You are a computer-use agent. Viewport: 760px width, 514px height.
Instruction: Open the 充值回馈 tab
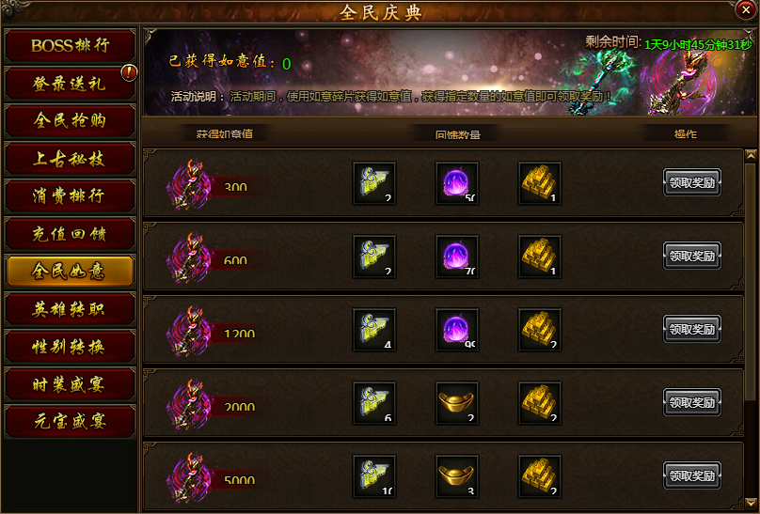pos(71,234)
